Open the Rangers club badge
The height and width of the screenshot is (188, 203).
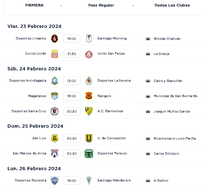89,96
